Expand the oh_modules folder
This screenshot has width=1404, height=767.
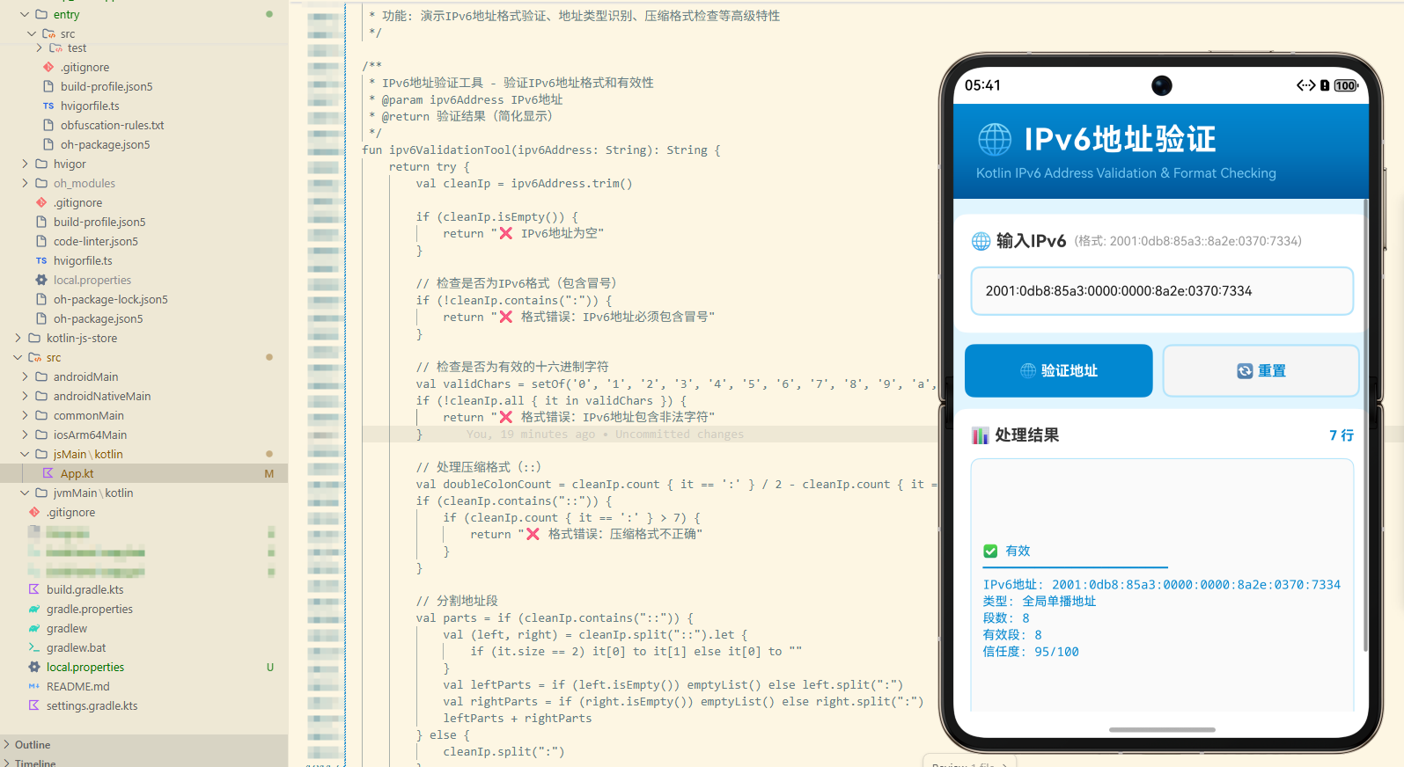click(25, 183)
